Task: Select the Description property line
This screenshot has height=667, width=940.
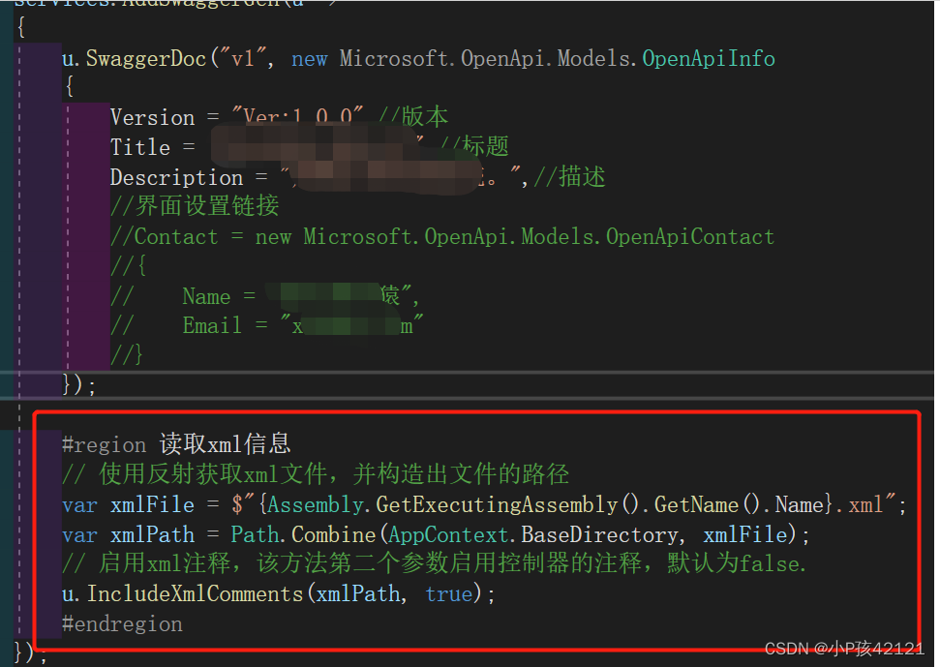Action: [x=176, y=176]
